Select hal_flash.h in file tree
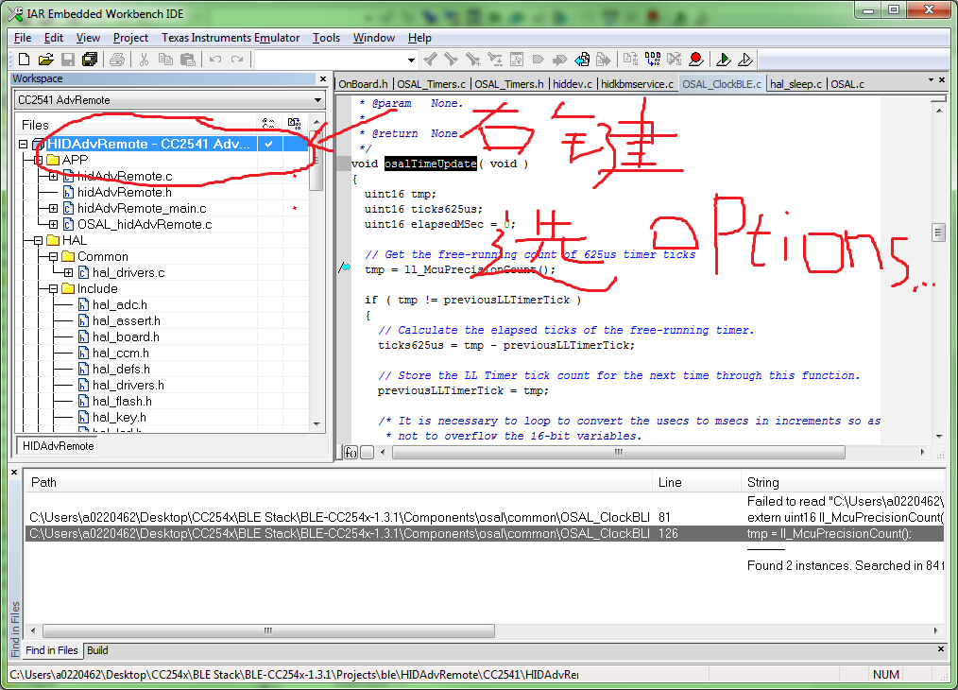Image resolution: width=958 pixels, height=690 pixels. point(122,402)
